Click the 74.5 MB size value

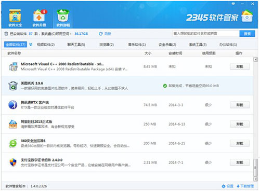pyautogui.click(x=150, y=105)
